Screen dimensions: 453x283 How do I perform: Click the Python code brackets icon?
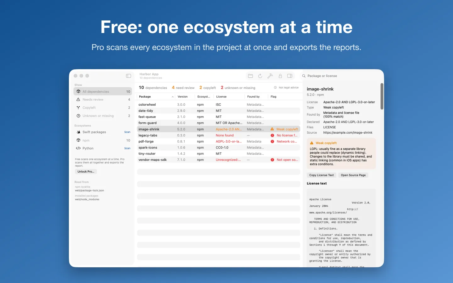(x=78, y=148)
